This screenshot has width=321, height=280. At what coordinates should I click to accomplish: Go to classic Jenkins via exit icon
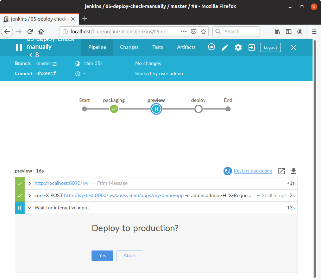[251, 47]
